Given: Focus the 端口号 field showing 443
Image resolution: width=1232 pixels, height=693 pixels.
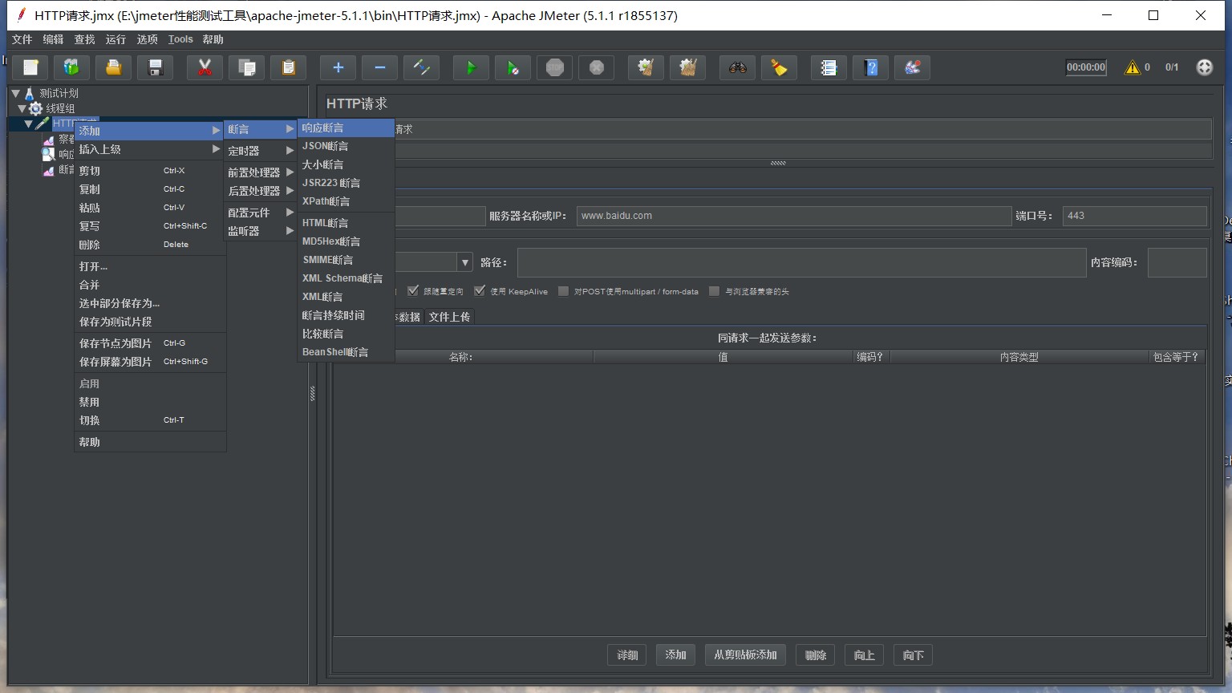Looking at the screenshot, I should tap(1135, 216).
